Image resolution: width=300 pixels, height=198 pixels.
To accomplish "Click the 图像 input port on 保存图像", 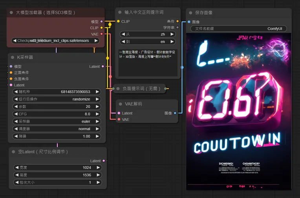I will [189, 22].
